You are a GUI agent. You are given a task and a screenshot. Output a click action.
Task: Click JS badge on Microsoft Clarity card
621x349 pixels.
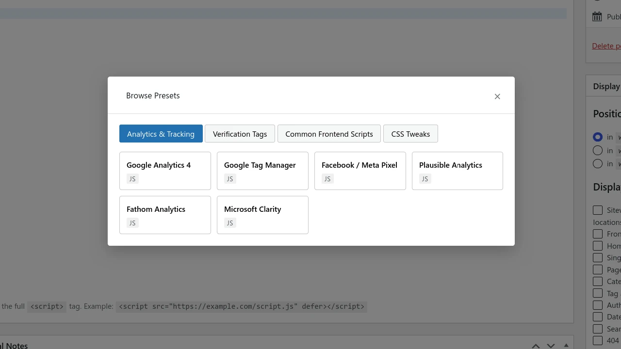pyautogui.click(x=230, y=223)
